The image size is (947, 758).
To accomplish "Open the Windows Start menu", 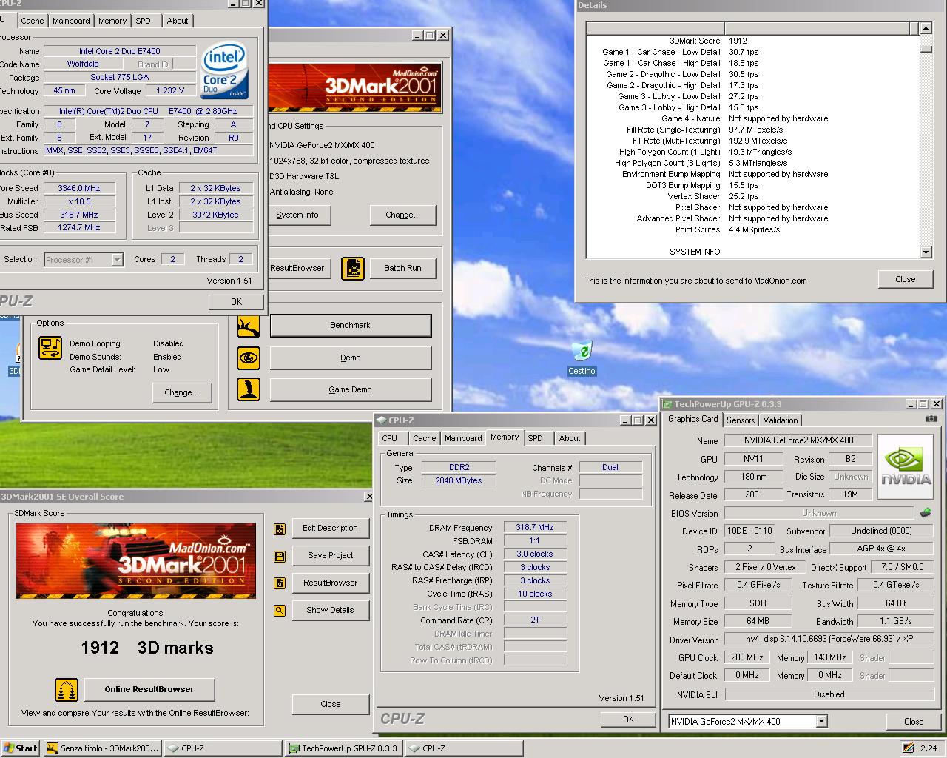I will [x=20, y=748].
